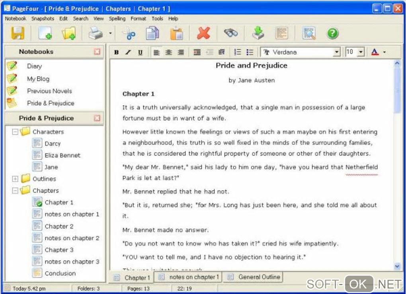Open the Previous Novels notebook
This screenshot has height=294, width=406.
49,91
